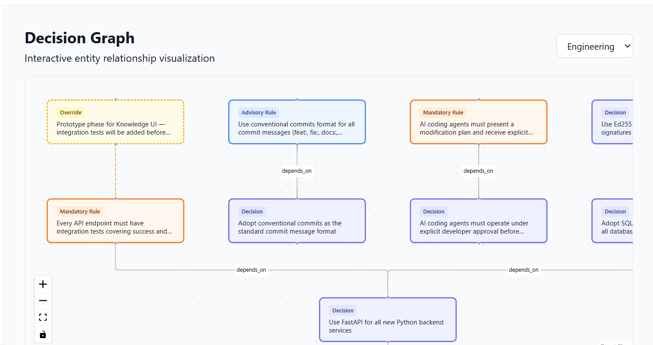Open the Engineering department dropdown

(x=595, y=46)
